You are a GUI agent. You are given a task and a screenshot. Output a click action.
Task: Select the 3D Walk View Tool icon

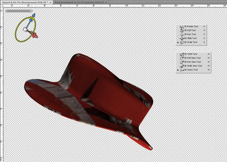(x=182, y=66)
